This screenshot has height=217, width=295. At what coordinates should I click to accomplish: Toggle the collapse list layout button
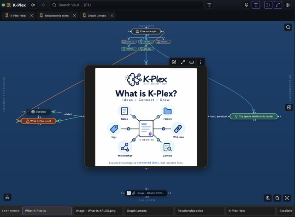pos(268,5)
